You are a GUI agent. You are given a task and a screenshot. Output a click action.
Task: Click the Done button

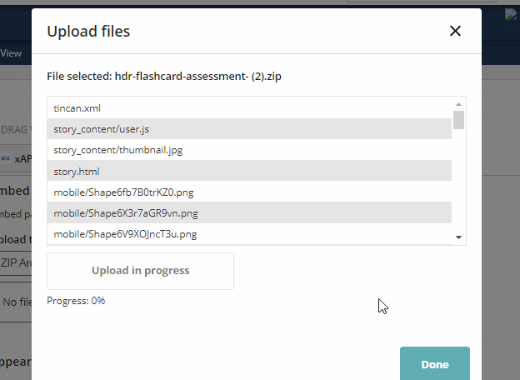[x=435, y=364]
